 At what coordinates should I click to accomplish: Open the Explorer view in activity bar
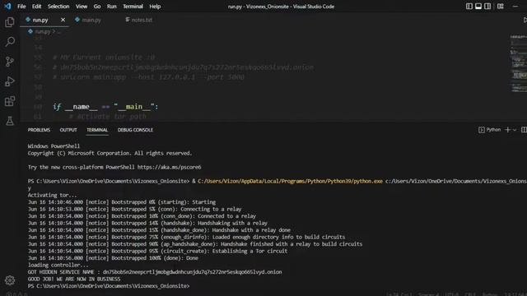tap(10, 22)
